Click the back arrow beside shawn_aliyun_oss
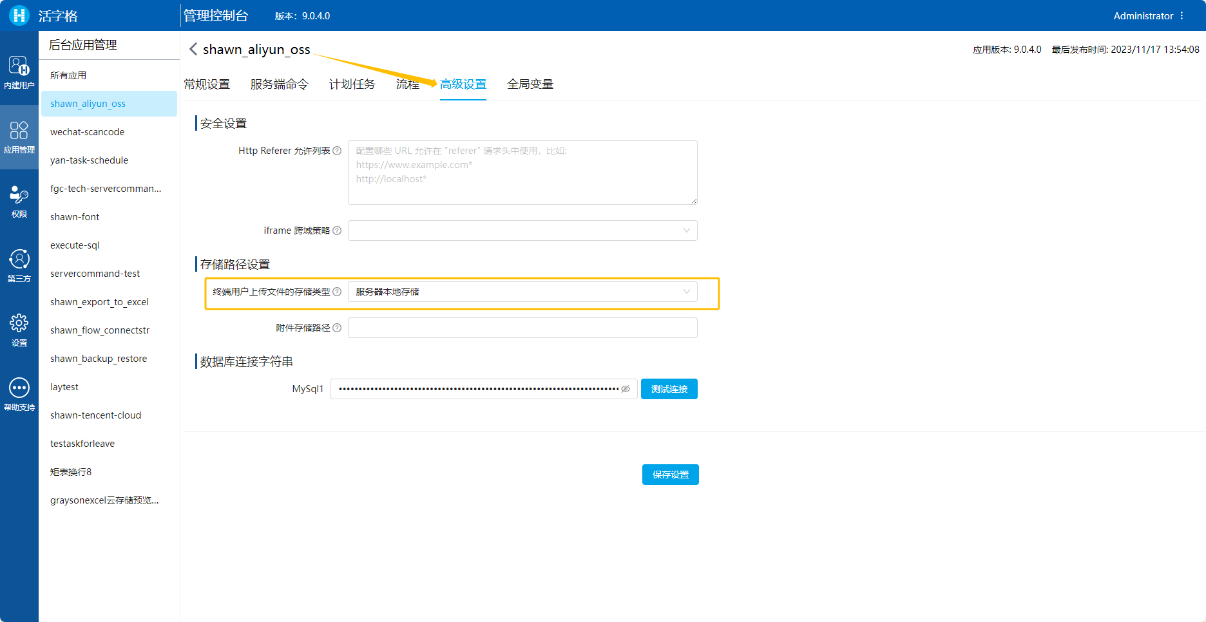 point(193,50)
